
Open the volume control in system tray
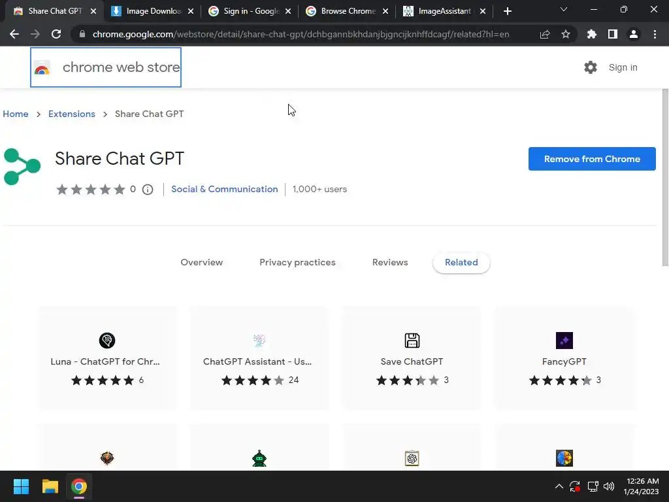tap(609, 486)
